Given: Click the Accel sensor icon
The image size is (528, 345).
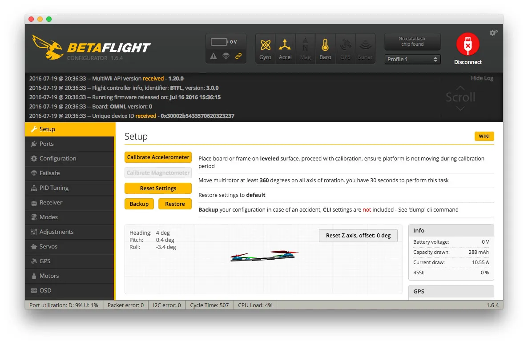Looking at the screenshot, I should click(x=285, y=45).
